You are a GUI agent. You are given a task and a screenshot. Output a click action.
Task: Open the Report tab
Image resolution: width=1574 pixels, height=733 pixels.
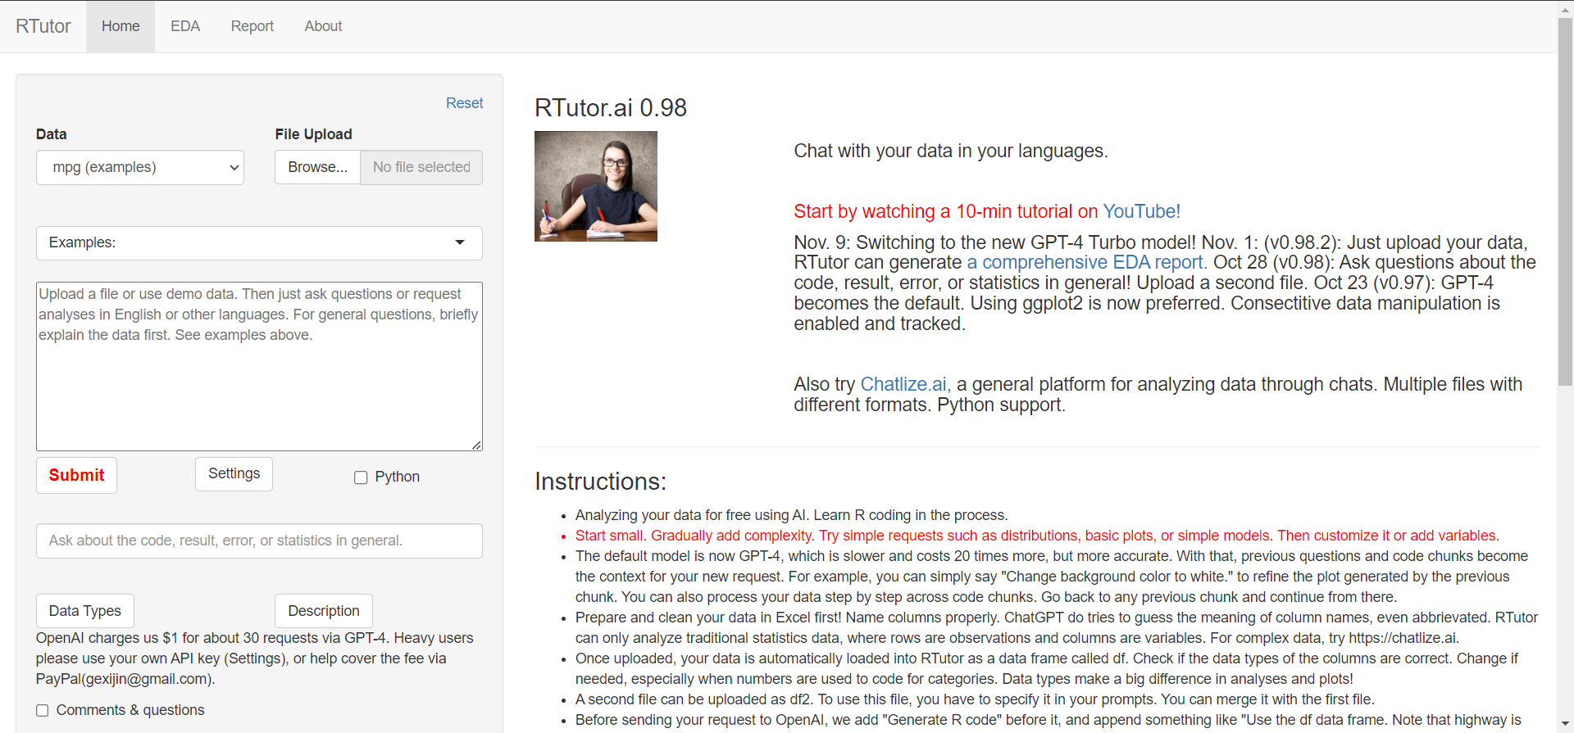(x=252, y=26)
